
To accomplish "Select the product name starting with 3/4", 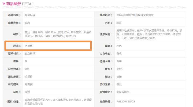I will pyautogui.click(x=135, y=15).
